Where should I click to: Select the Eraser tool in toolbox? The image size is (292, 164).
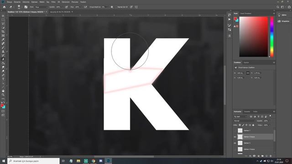point(3,59)
